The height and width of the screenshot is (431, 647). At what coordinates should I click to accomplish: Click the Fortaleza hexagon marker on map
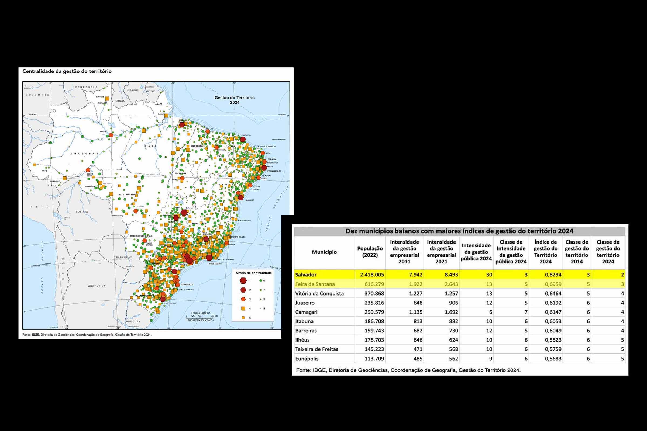243,139
